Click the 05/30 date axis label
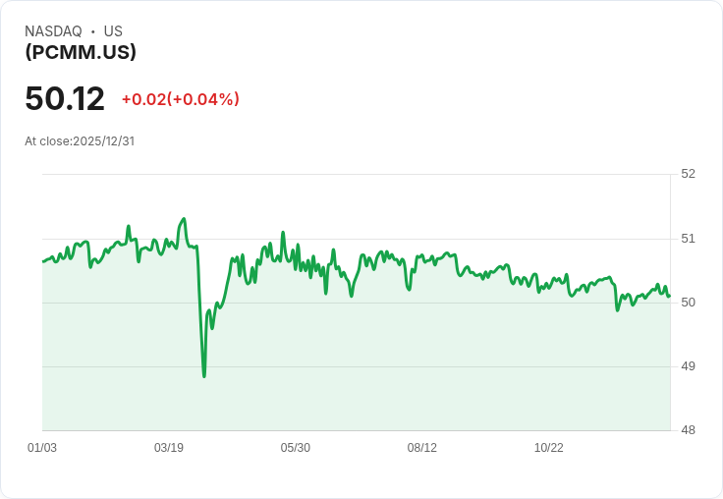 pyautogui.click(x=296, y=448)
